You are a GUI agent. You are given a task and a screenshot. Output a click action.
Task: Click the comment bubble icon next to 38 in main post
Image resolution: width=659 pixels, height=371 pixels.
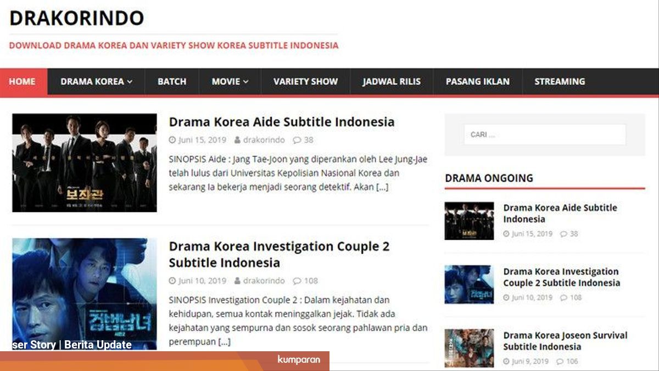pos(297,140)
